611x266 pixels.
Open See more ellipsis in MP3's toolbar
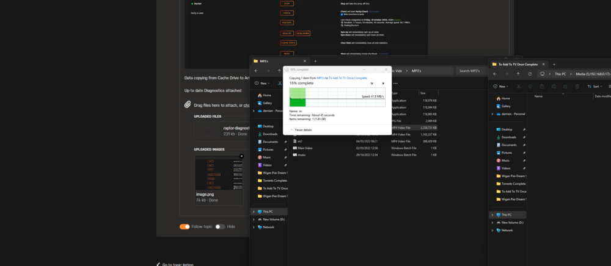coord(395,83)
